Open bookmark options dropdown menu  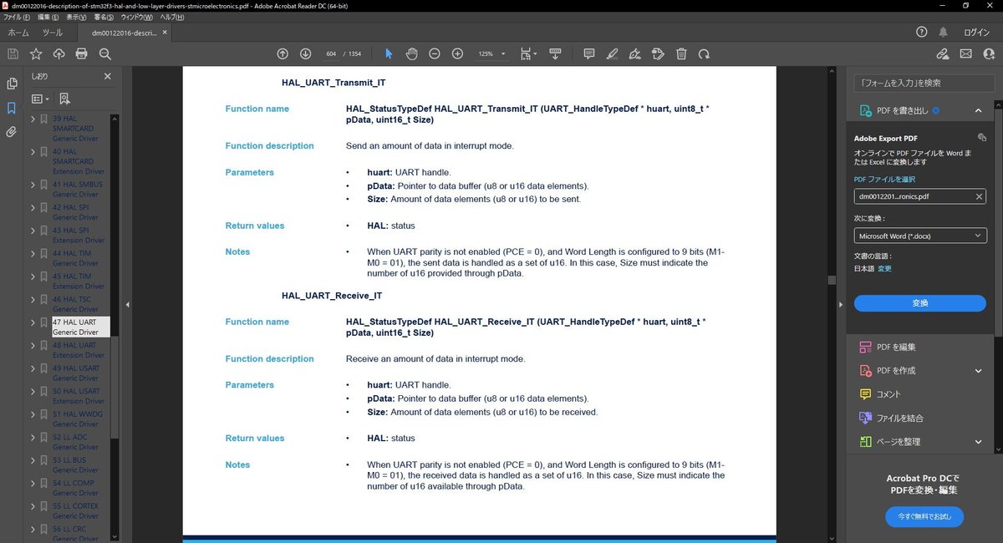tap(39, 99)
